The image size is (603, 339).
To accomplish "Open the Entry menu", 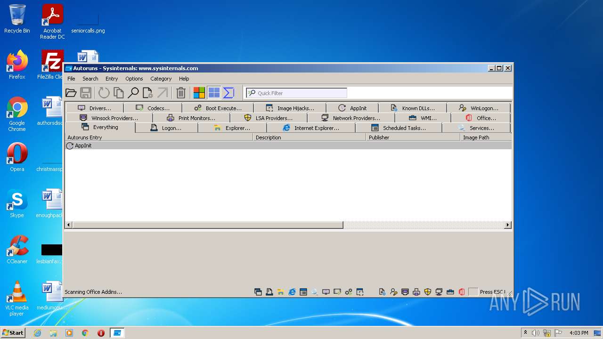I will point(112,79).
